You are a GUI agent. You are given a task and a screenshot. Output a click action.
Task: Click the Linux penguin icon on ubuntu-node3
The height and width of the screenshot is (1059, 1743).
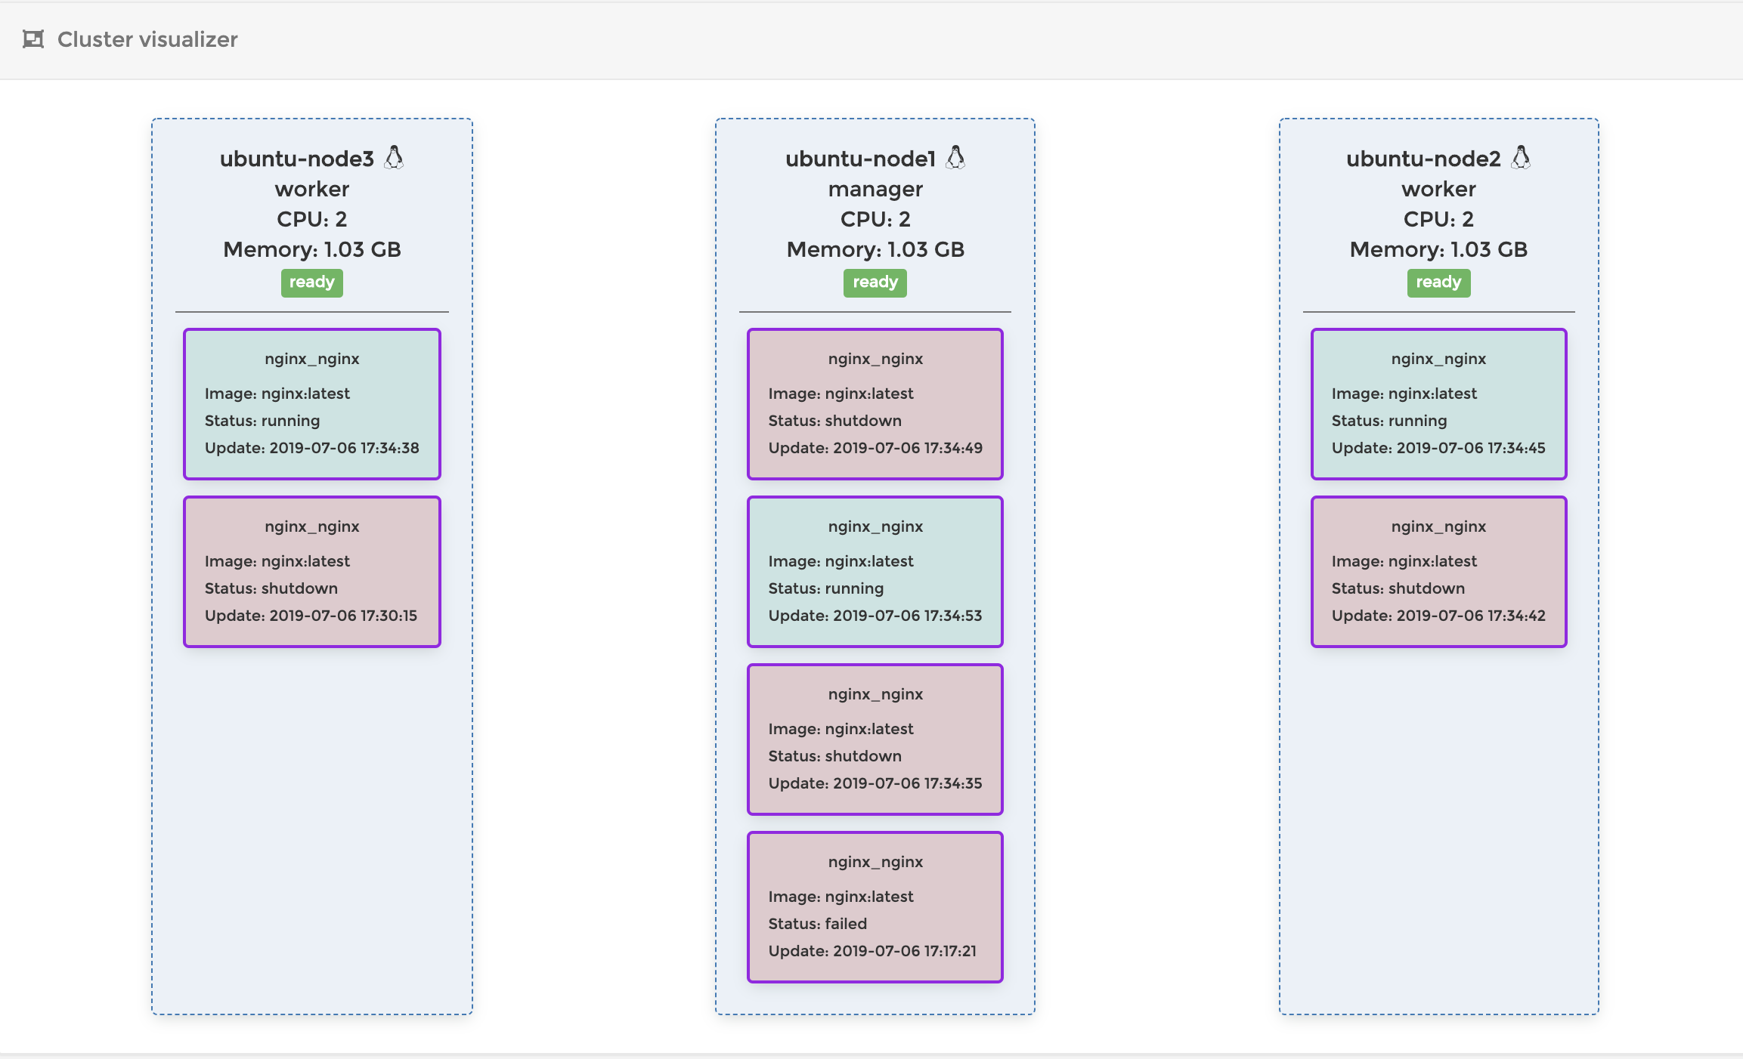point(394,157)
